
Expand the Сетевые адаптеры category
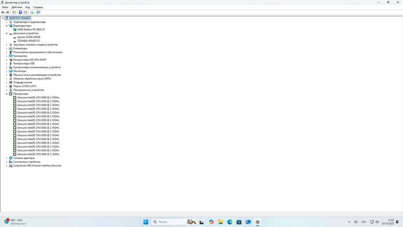(x=7, y=158)
